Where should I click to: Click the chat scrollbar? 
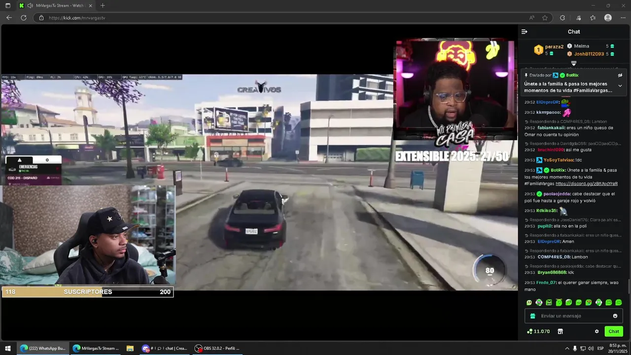tap(629, 286)
